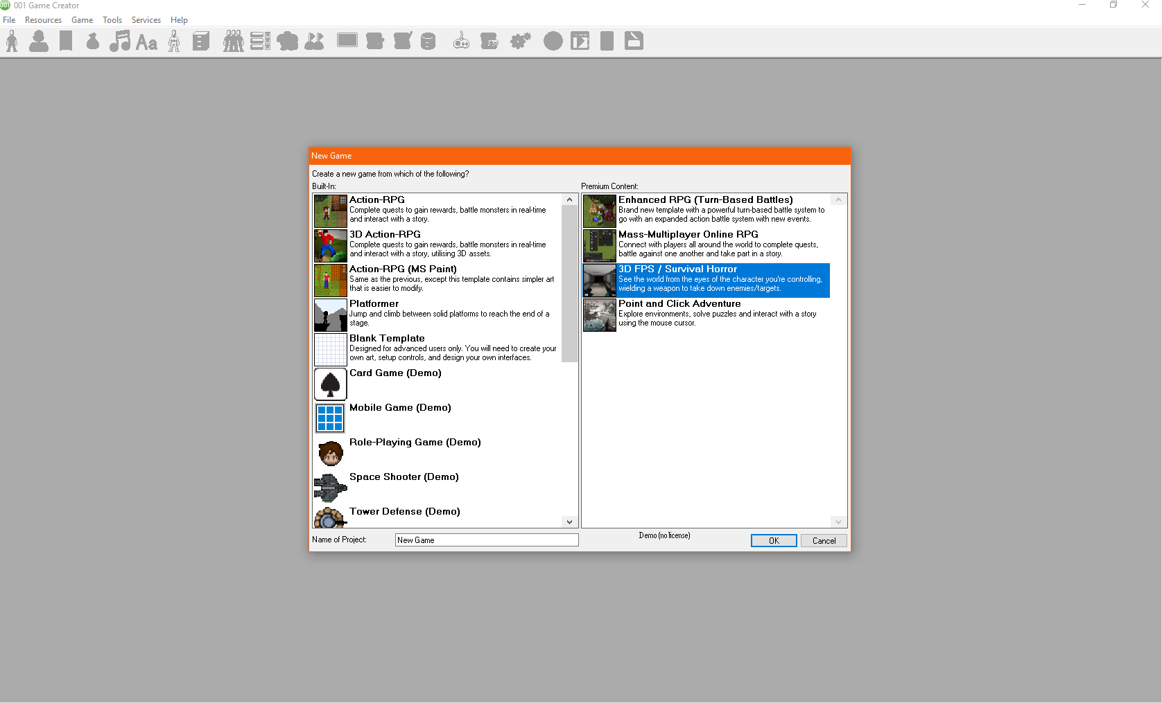Select the Platformer template
This screenshot has height=703, width=1162.
click(437, 314)
